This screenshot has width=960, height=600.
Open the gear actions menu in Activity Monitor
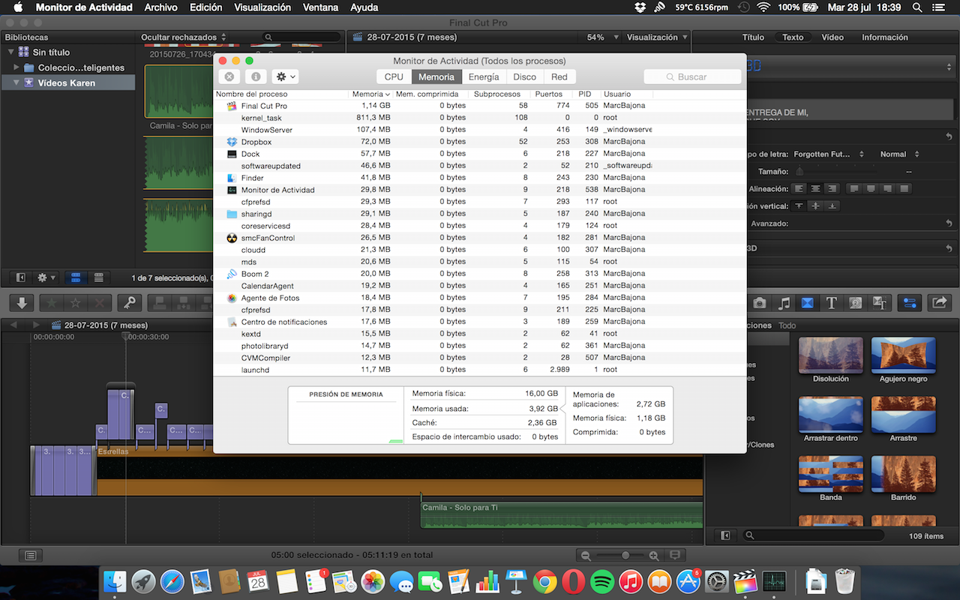click(286, 76)
